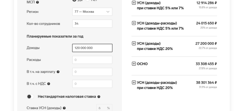Click the МСП help question icon
The image size is (242, 111).
[38, 2]
